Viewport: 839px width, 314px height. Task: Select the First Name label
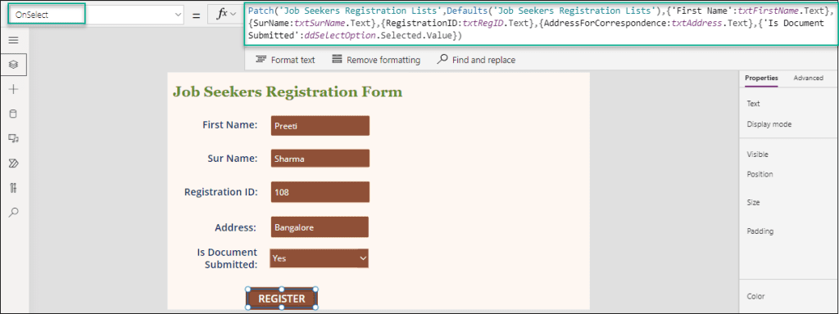pos(230,125)
